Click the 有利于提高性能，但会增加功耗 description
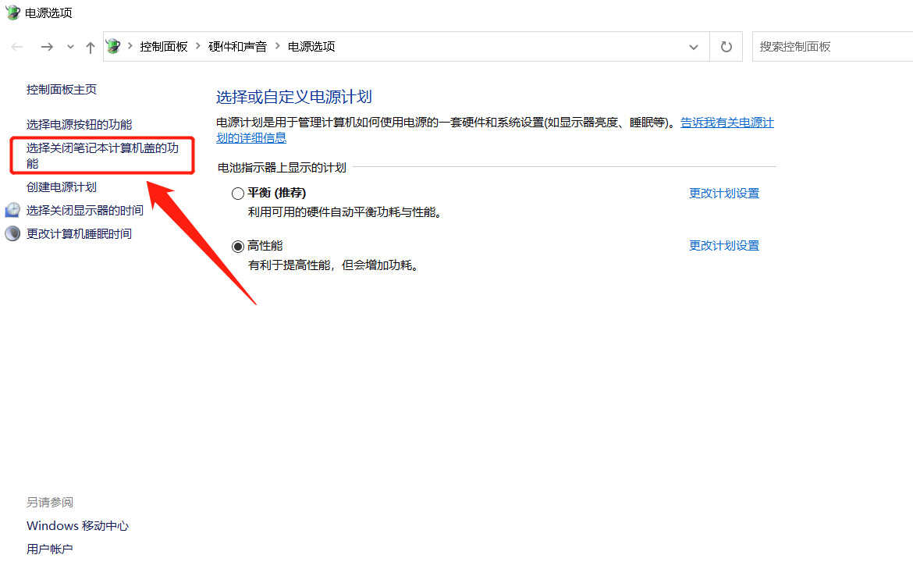 coord(334,265)
